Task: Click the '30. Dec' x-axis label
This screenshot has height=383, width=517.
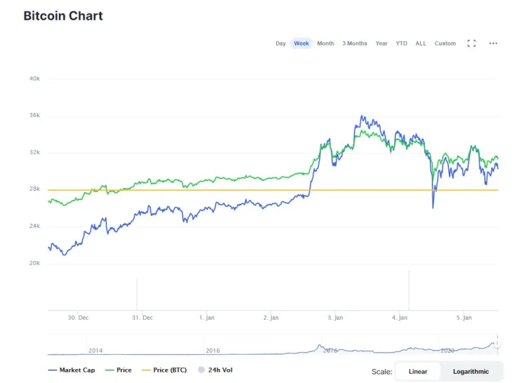Action: (x=78, y=318)
